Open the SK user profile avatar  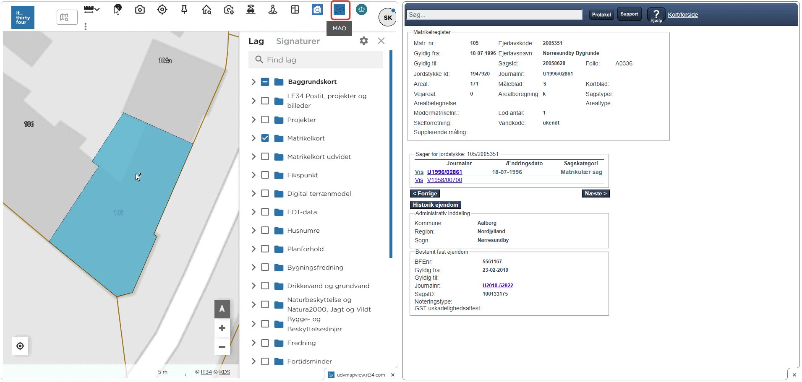(387, 18)
